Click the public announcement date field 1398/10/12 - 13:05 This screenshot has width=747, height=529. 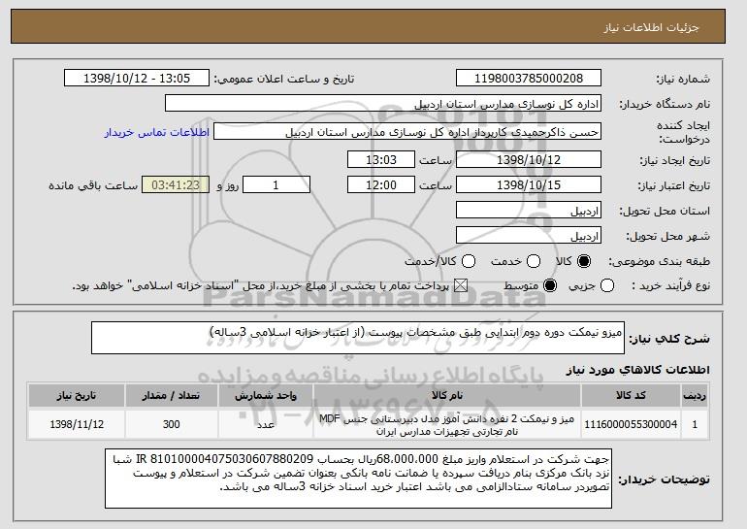137,79
